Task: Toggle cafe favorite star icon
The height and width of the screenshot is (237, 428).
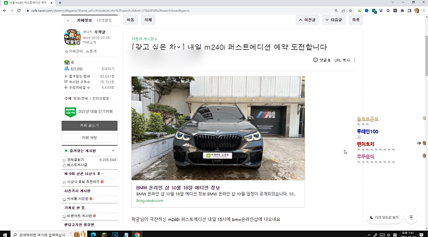Action: coord(68,20)
